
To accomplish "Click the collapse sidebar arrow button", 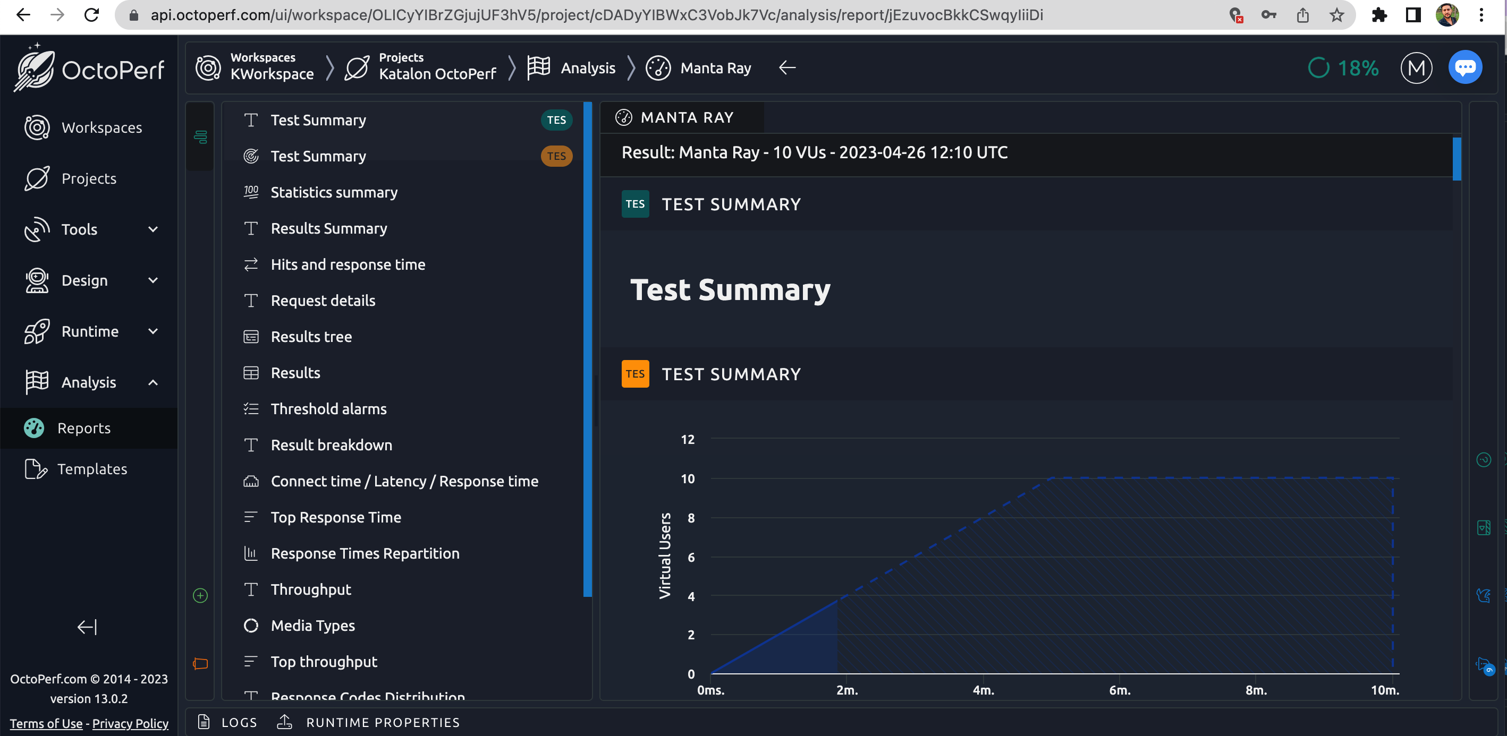I will point(86,628).
